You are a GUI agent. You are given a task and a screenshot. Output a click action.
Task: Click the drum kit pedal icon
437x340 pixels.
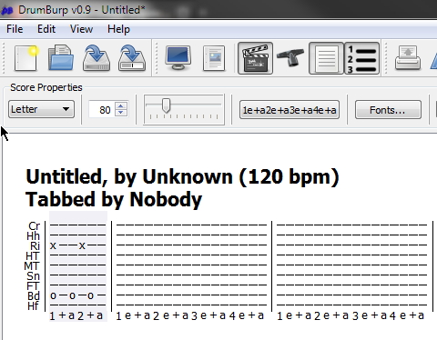pyautogui.click(x=290, y=58)
